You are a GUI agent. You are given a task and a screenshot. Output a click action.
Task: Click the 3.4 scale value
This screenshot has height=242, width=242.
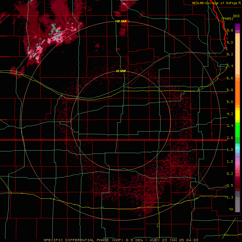(x=230, y=126)
